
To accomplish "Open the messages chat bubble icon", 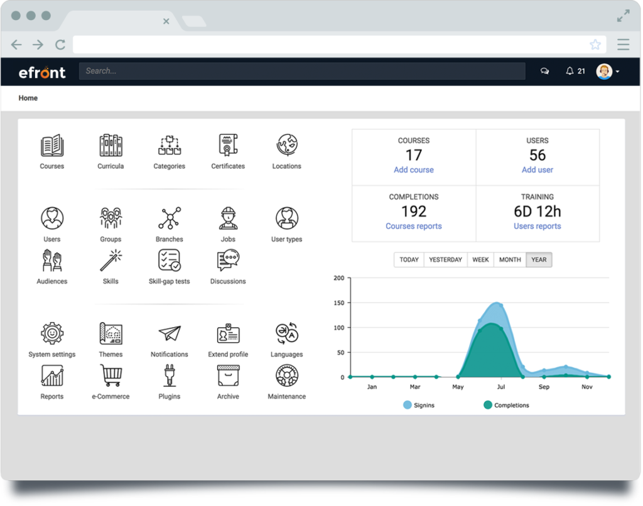I will (544, 72).
